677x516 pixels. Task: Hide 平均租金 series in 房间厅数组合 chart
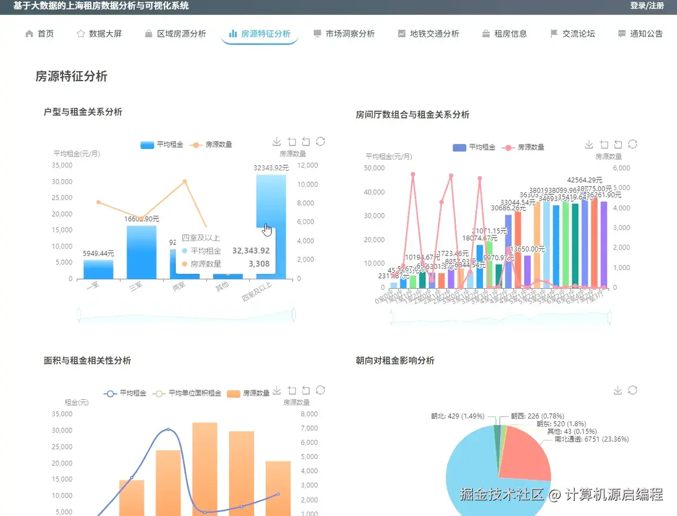point(474,147)
